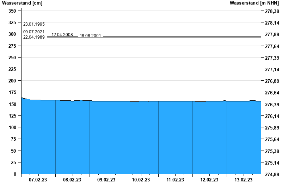Select the 278,39 value on the right axis

(x=272, y=11)
